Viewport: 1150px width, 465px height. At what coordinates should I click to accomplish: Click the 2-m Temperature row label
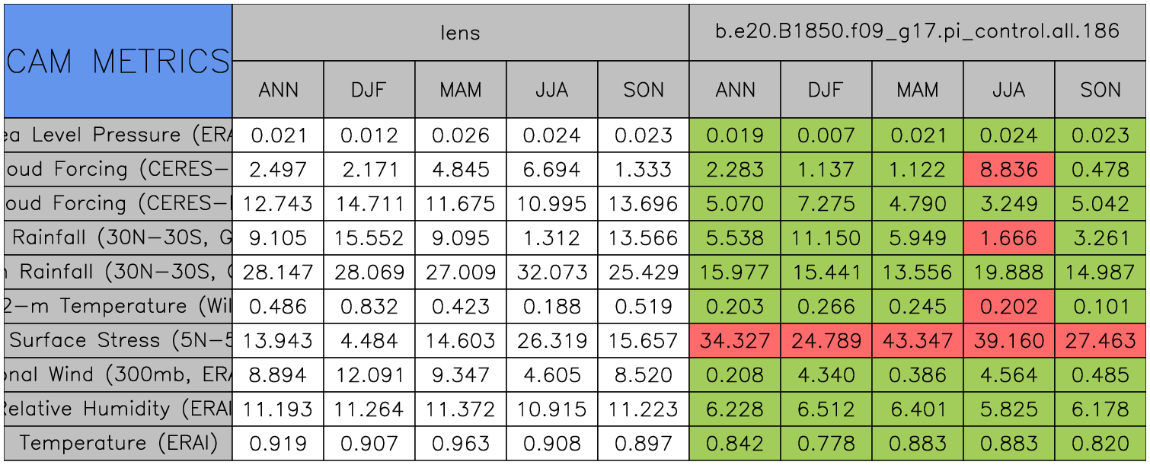tap(118, 307)
